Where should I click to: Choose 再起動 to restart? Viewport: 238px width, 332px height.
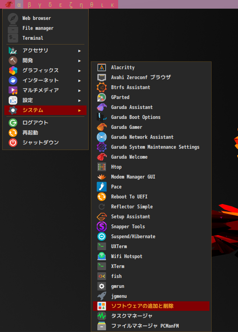45,133
